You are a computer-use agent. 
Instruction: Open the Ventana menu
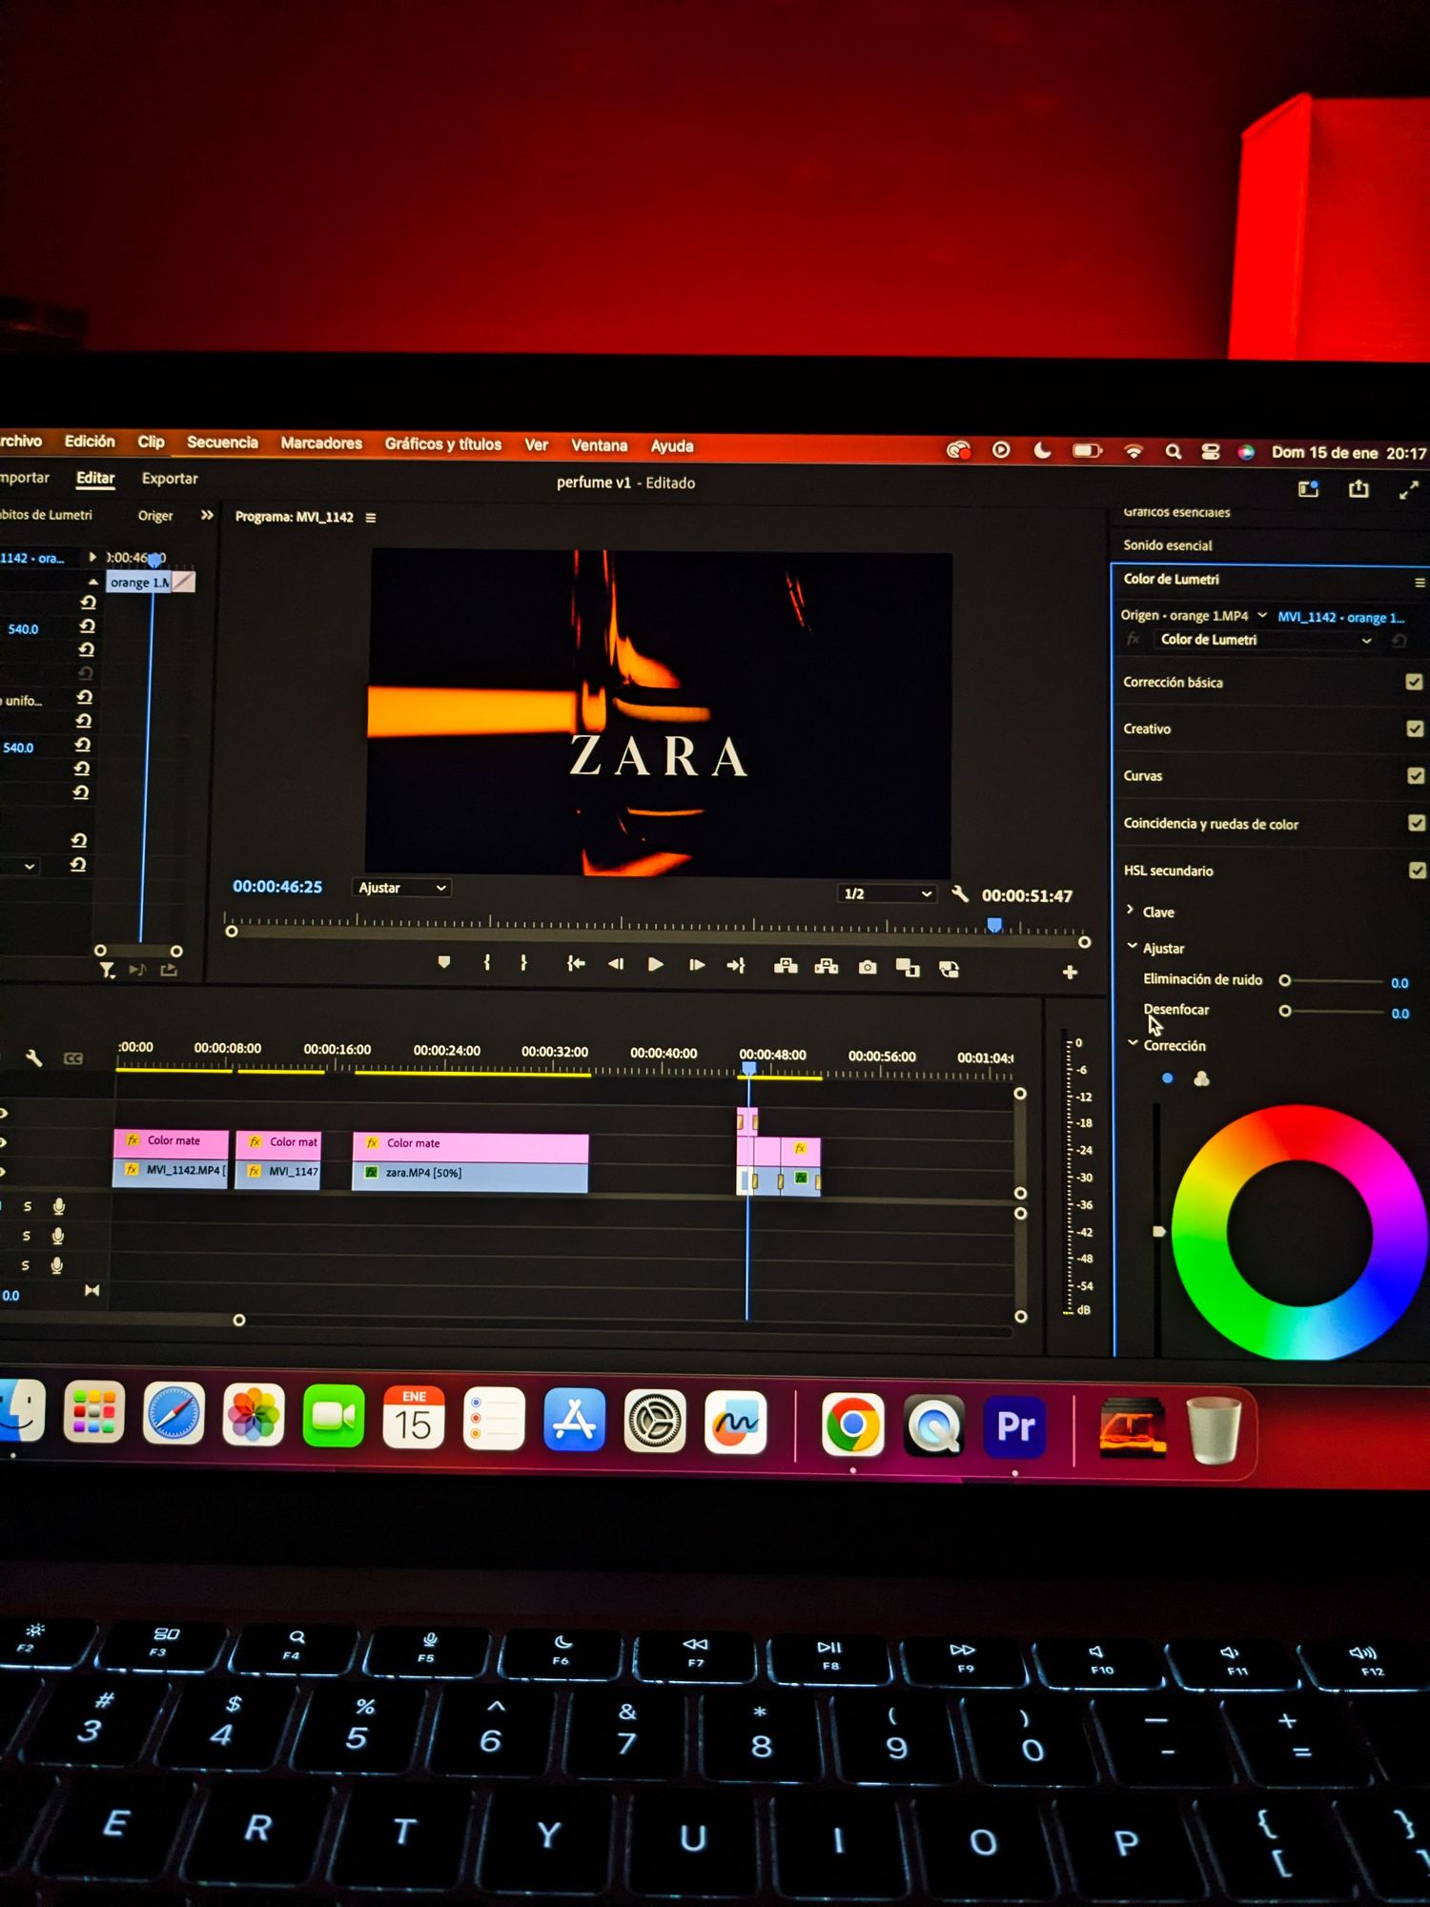click(599, 445)
